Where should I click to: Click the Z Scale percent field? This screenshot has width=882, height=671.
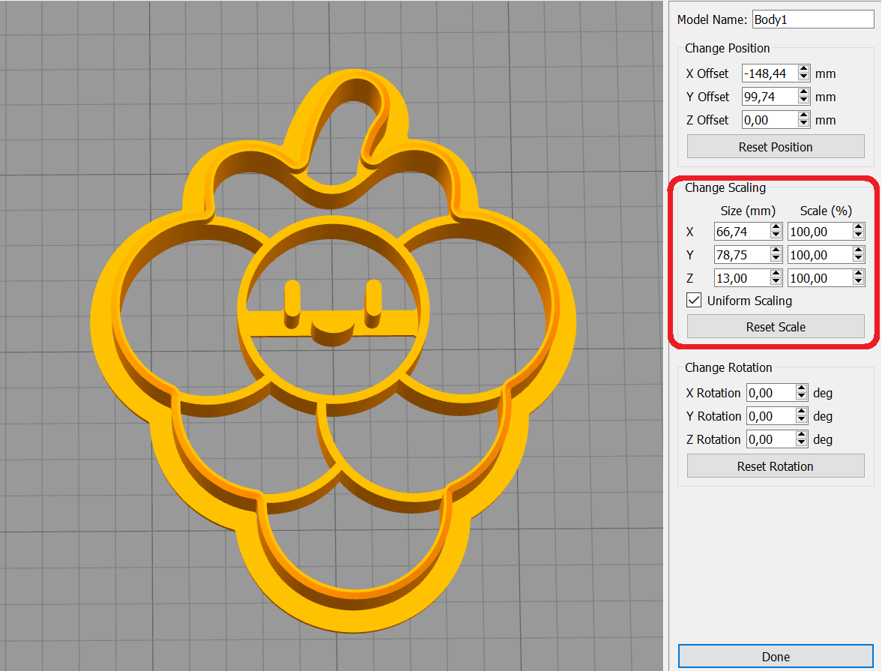(820, 277)
